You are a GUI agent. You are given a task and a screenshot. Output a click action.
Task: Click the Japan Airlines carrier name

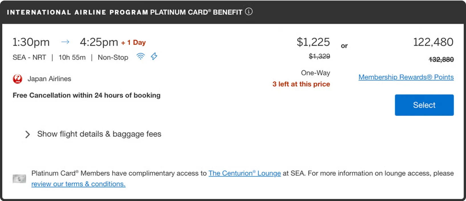[x=49, y=79]
